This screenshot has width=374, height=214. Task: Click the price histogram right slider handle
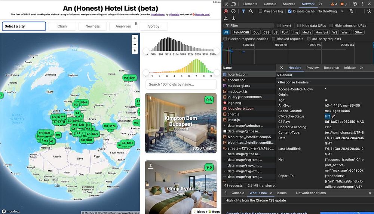pyautogui.click(x=217, y=51)
